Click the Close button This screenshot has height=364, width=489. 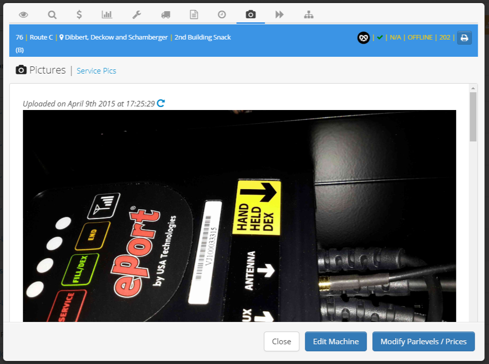point(282,342)
